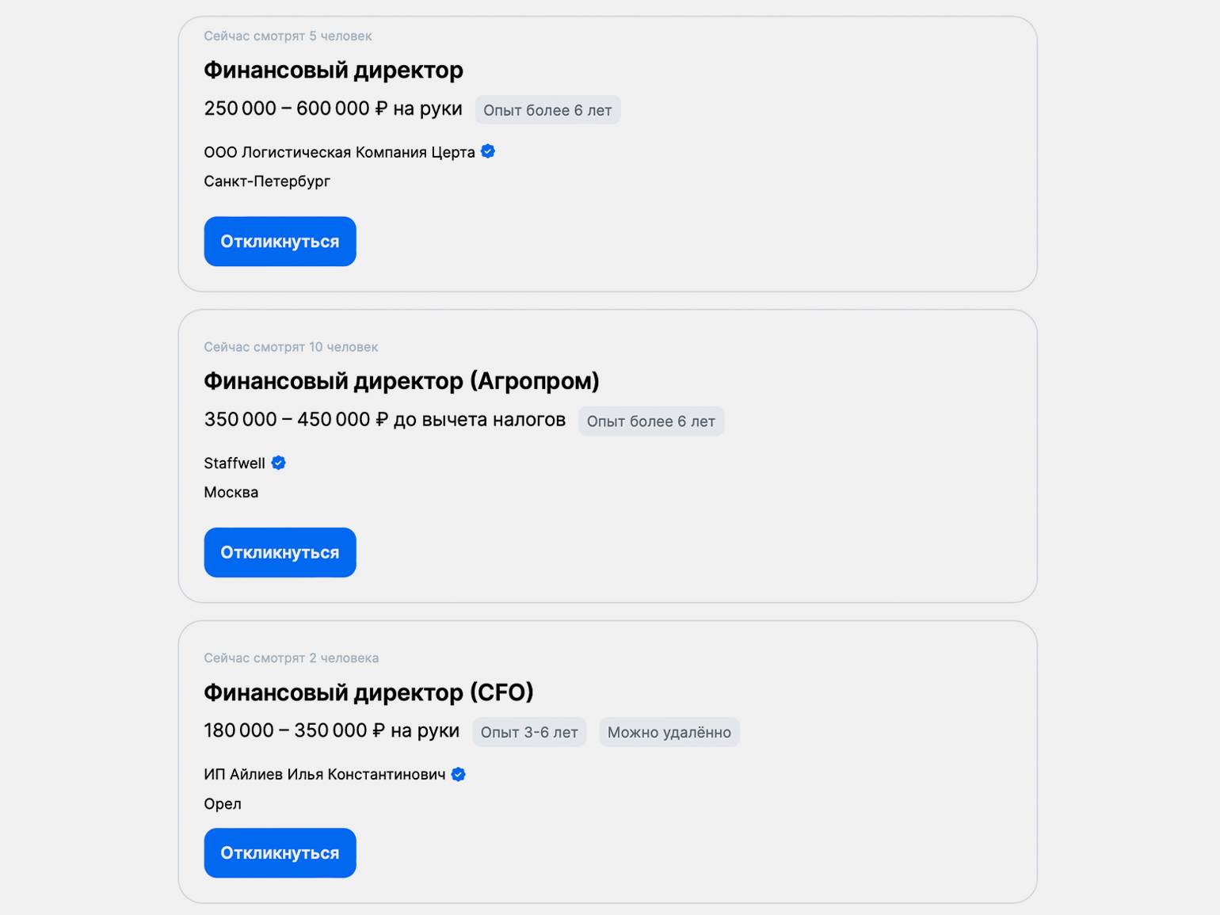
Task: Click Откликнуться for the Агропром vacancy
Action: pos(280,552)
